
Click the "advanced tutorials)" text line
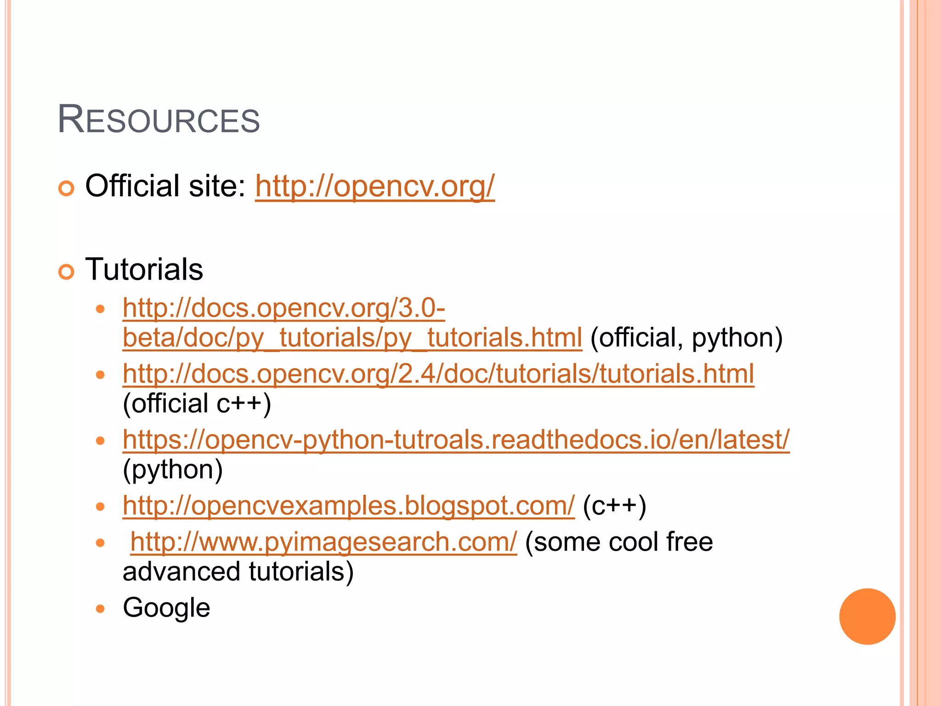click(x=238, y=571)
